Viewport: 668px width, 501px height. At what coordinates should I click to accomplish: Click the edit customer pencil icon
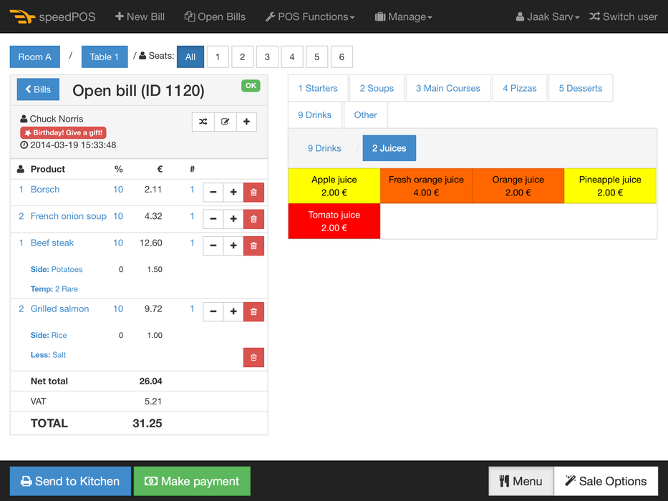225,122
